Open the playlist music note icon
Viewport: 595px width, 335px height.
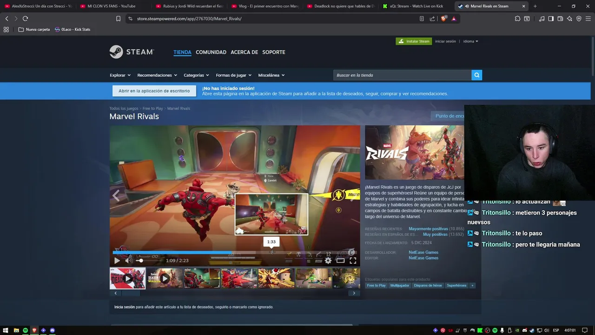(x=542, y=19)
